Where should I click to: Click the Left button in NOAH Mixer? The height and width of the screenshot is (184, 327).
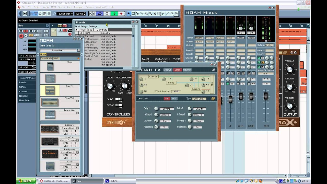click(x=241, y=38)
